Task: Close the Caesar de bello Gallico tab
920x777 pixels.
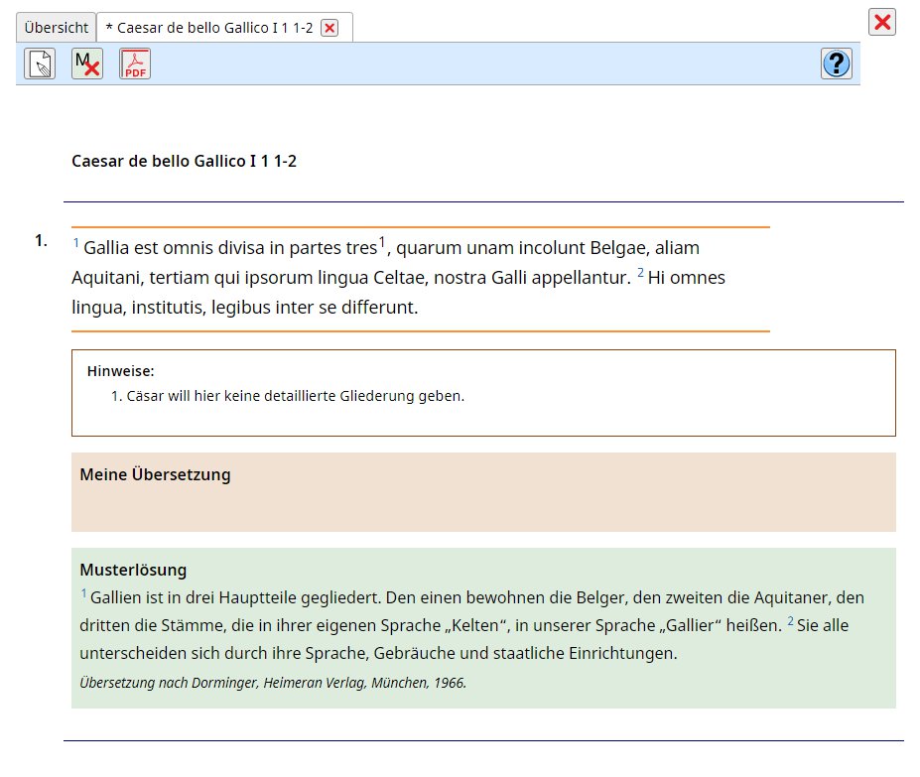Action: 329,28
